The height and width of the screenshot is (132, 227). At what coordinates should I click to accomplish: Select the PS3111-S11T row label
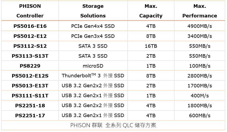[x=30, y=96]
